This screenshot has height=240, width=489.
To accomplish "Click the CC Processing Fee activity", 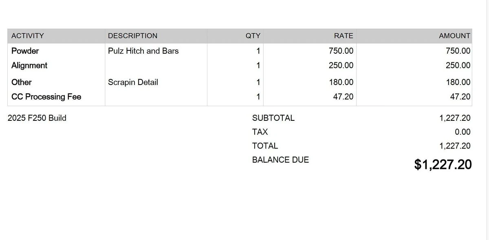I will pyautogui.click(x=46, y=97).
